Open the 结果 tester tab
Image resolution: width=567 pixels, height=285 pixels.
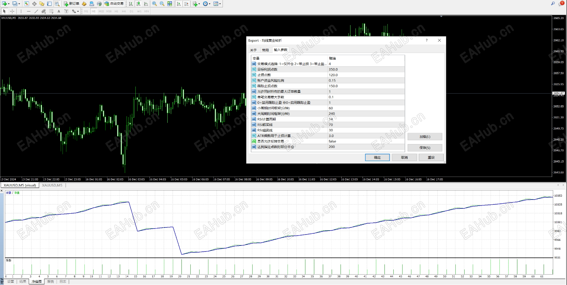coord(23,281)
